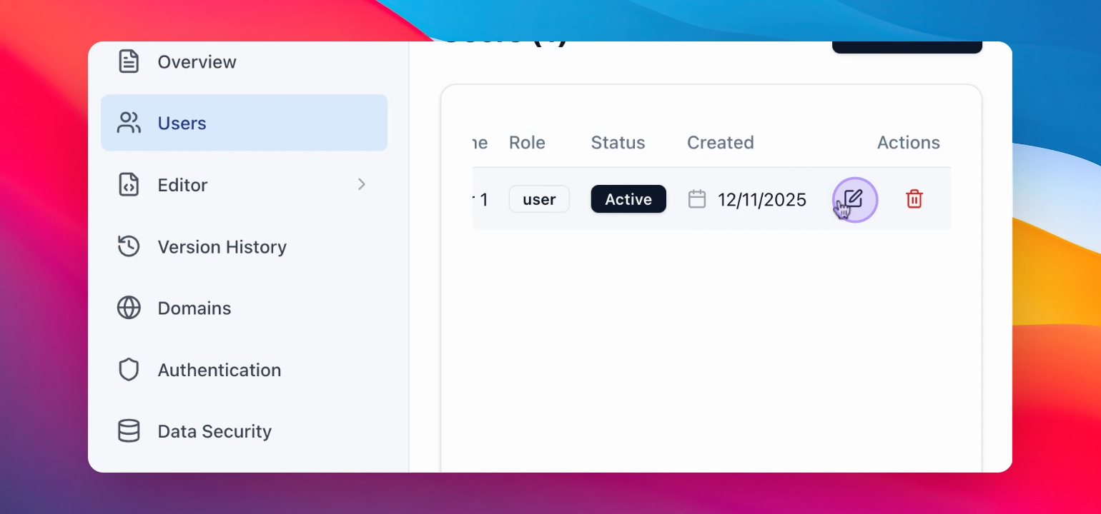Click the calendar icon beside 12/11/2025
The width and height of the screenshot is (1101, 514).
[697, 199]
